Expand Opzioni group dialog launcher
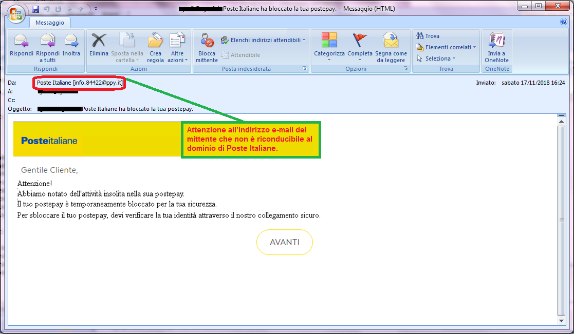 [405, 68]
